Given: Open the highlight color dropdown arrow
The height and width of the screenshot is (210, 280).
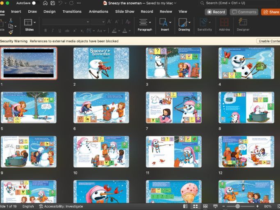Looking at the screenshot, I should click(119, 31).
